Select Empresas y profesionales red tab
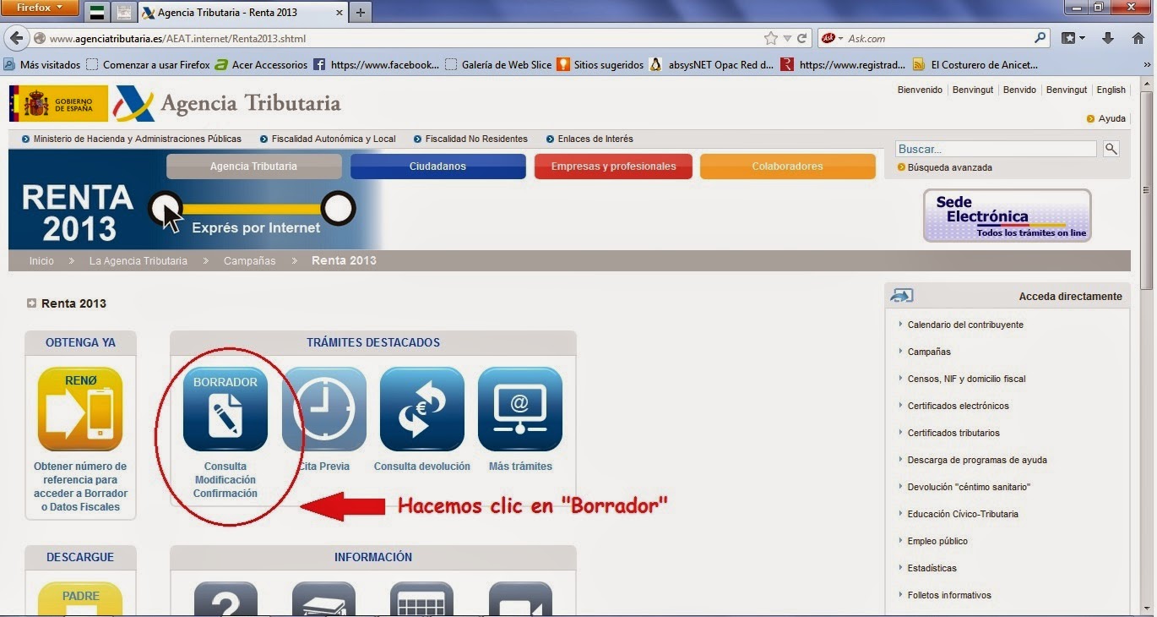Image resolution: width=1157 pixels, height=617 pixels. click(x=613, y=167)
